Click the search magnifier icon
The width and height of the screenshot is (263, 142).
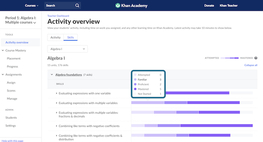pyautogui.click(x=77, y=6)
